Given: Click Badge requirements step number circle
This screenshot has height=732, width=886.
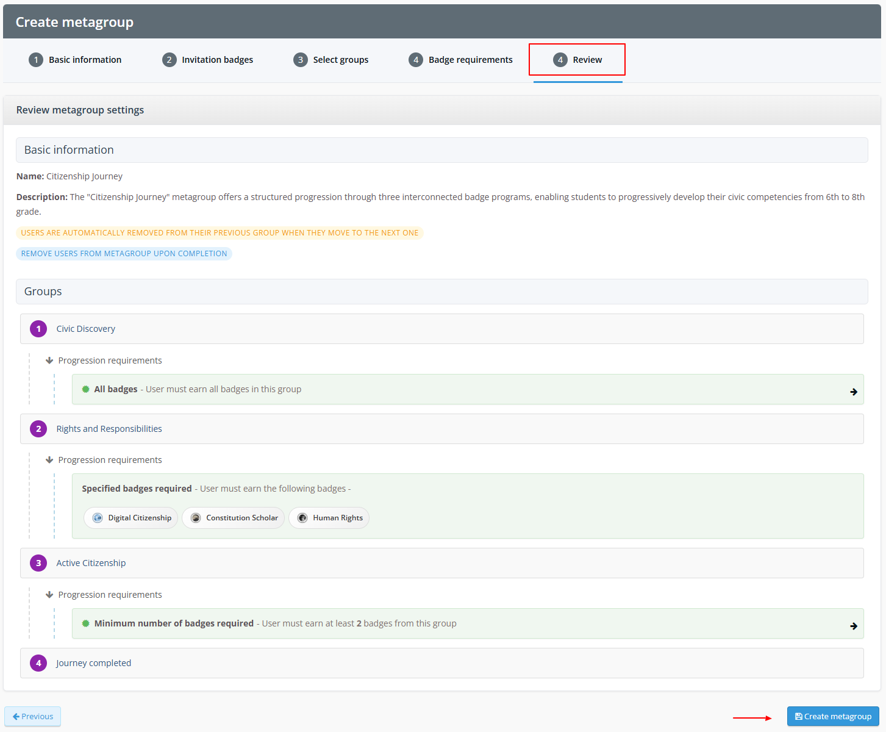Looking at the screenshot, I should click(x=416, y=60).
